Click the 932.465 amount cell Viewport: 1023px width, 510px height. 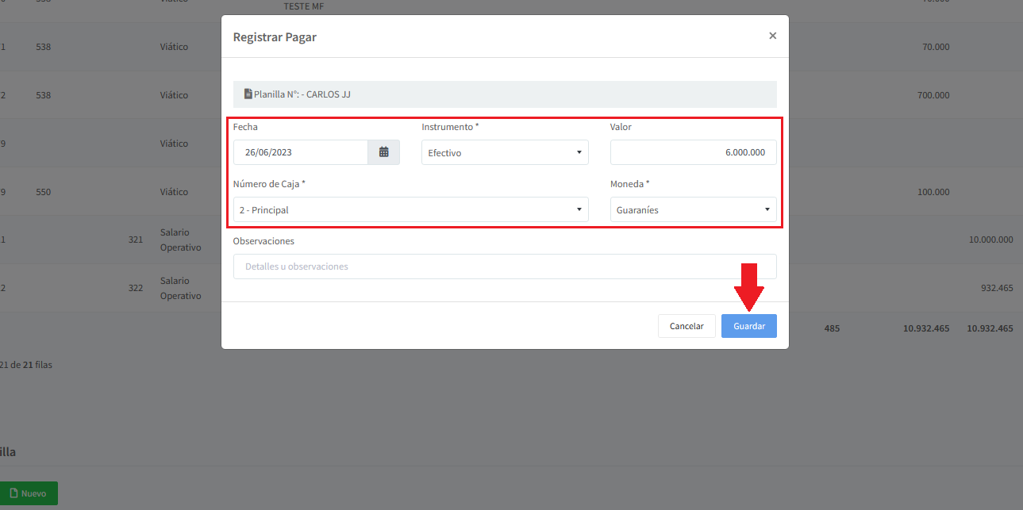(x=996, y=288)
